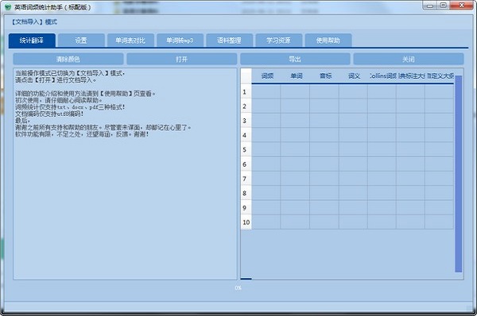Minimize the 英语词频统计助手 window
The width and height of the screenshot is (477, 316).
(x=430, y=6)
